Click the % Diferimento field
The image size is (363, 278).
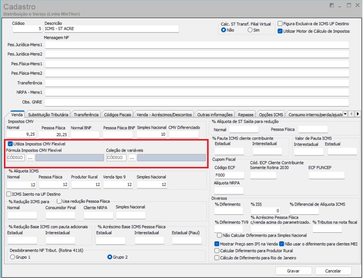[229, 211]
